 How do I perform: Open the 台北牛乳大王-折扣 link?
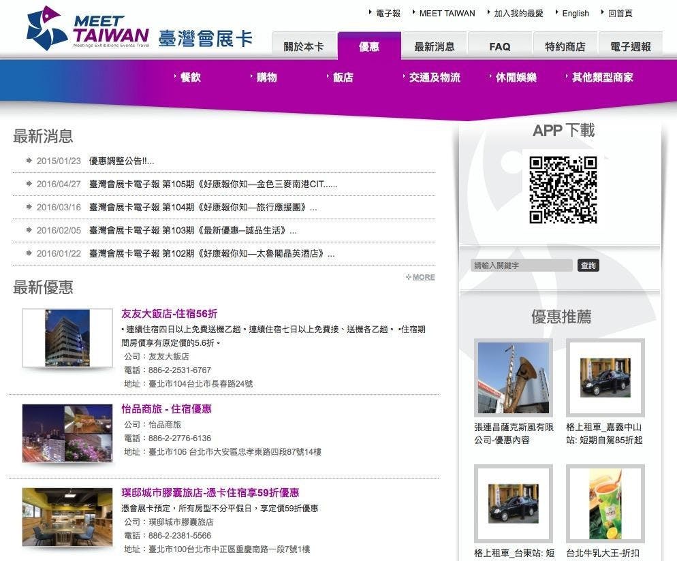[603, 553]
